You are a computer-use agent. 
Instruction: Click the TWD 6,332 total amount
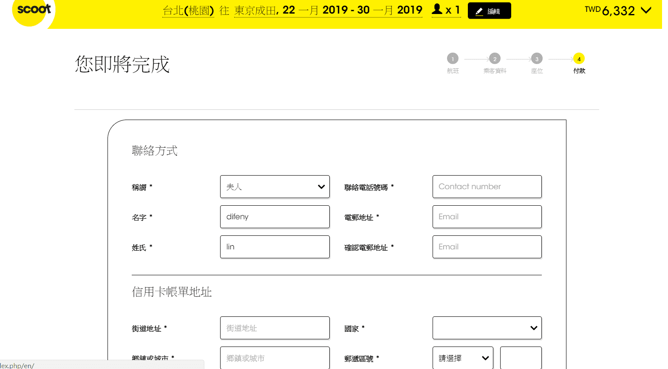pos(610,10)
